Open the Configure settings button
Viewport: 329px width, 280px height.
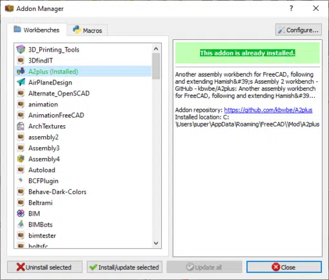click(x=299, y=30)
